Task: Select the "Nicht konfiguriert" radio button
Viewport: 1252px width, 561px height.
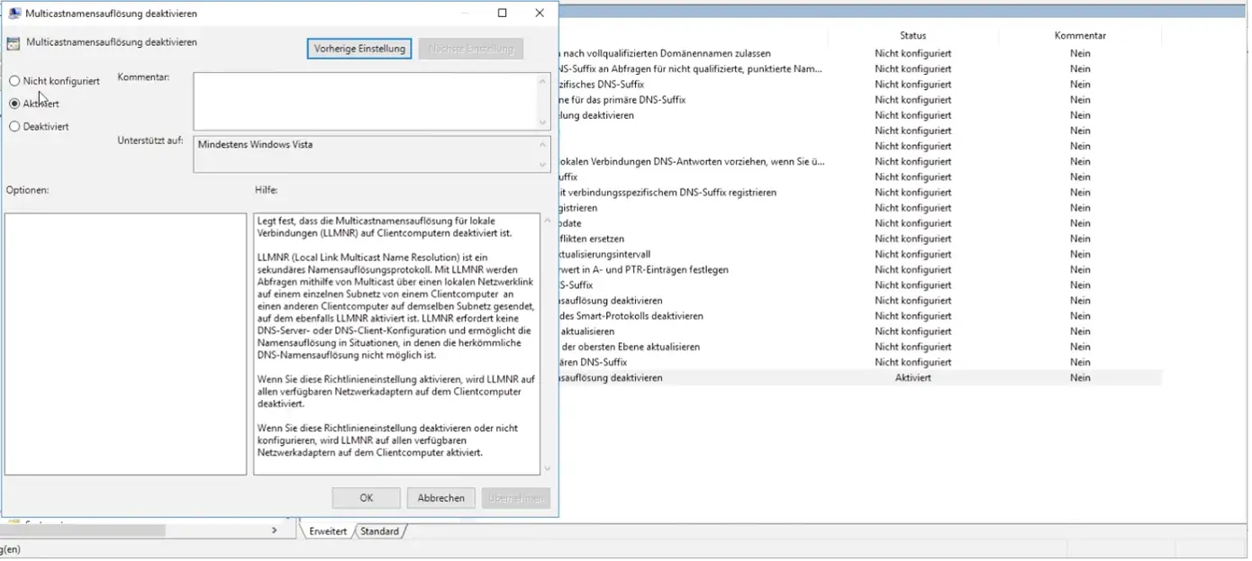Action: pyautogui.click(x=14, y=81)
